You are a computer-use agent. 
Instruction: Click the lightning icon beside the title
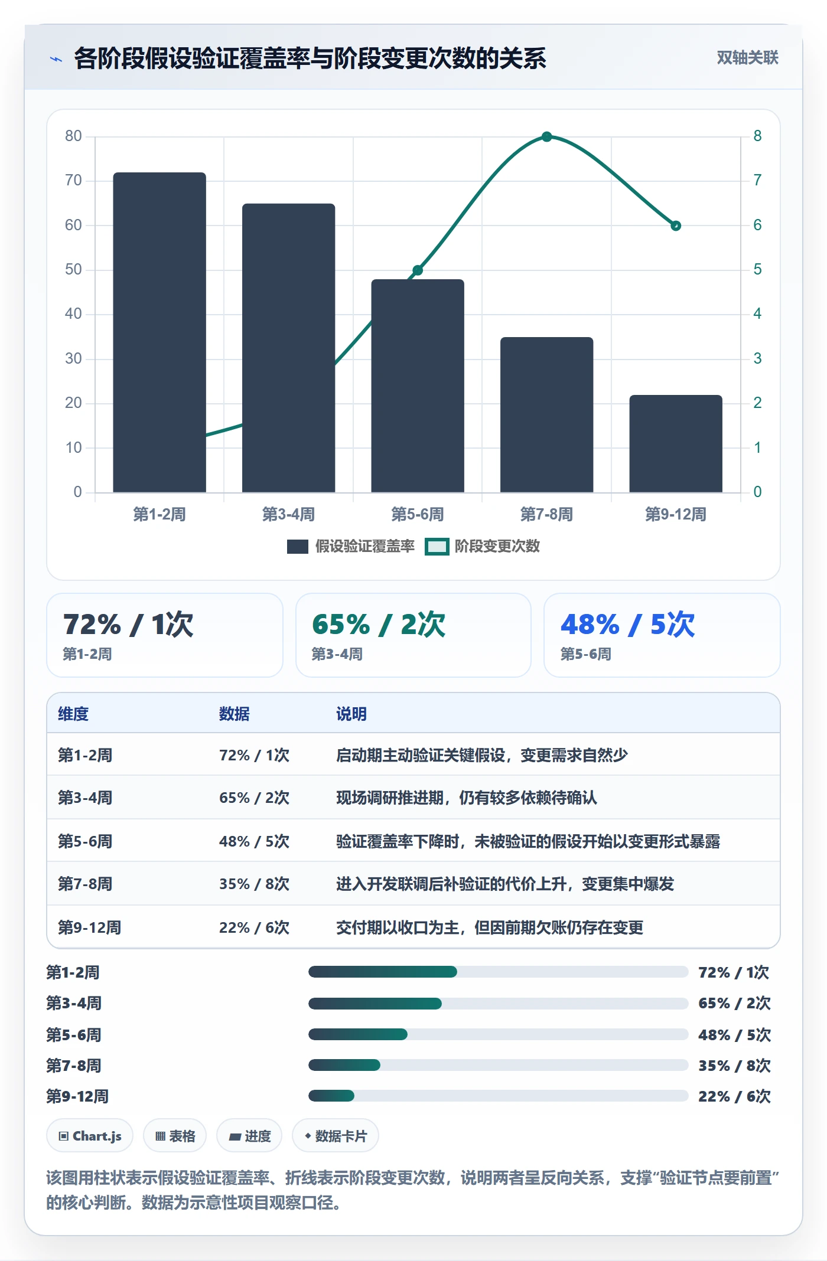pyautogui.click(x=56, y=59)
